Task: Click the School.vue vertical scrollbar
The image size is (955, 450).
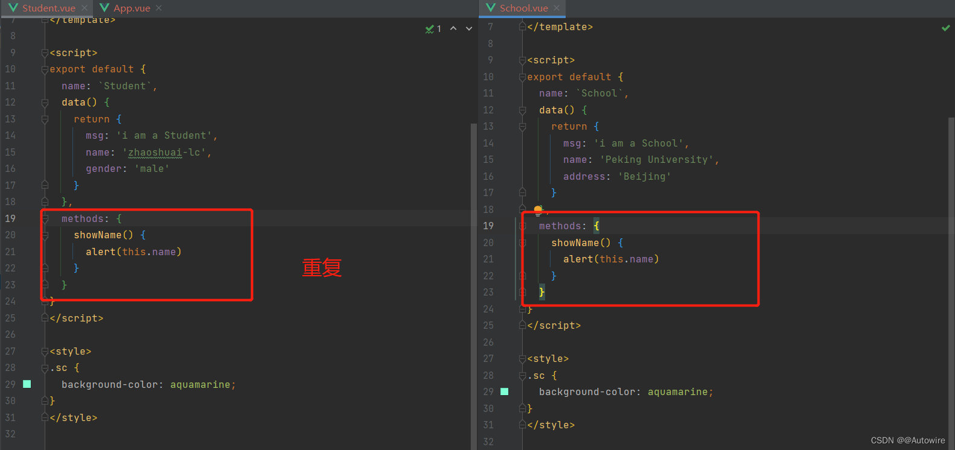Action: coord(951,284)
